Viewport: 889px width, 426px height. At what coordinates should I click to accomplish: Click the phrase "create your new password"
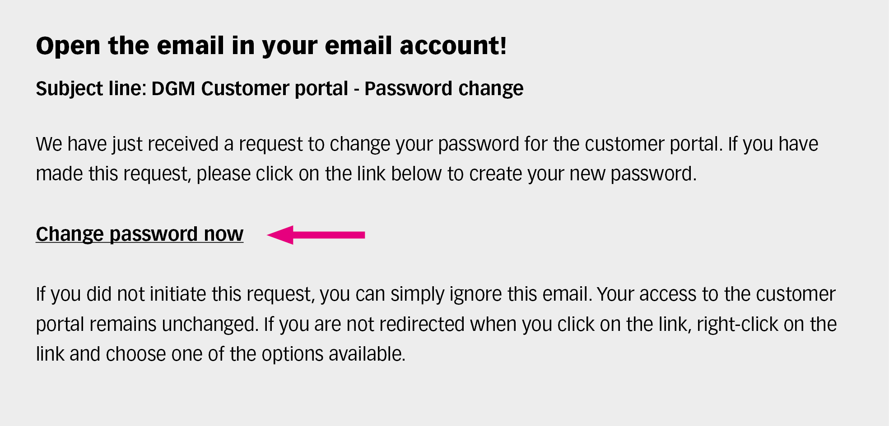[581, 174]
